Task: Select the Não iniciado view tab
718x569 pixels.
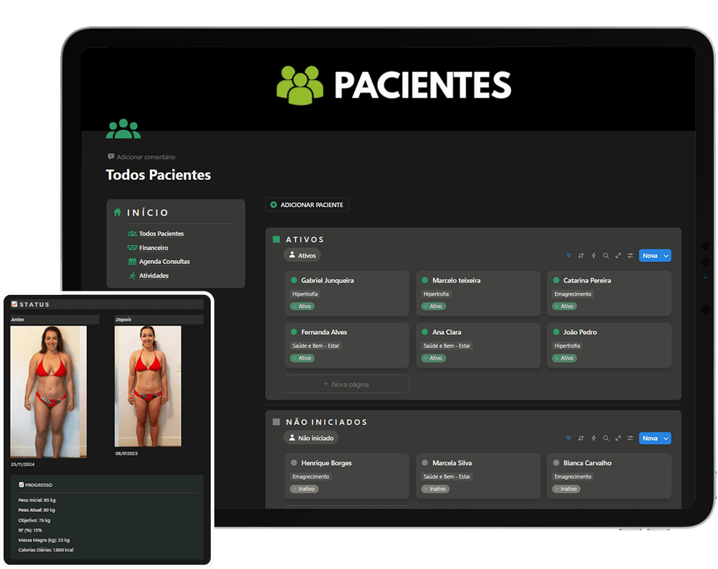Action: (311, 438)
